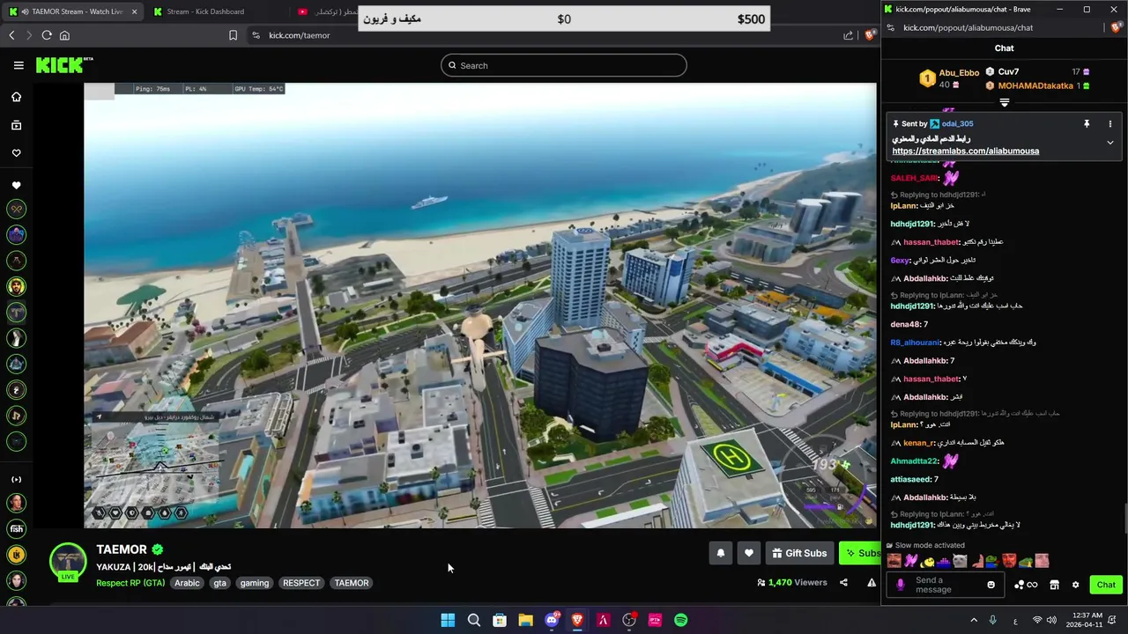Open Windows Start menu
The width and height of the screenshot is (1128, 634).
(448, 620)
